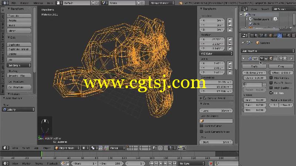This screenshot has height=166, width=296.
Task: Enable Lock to Cursor checkbox
Action: (202, 126)
